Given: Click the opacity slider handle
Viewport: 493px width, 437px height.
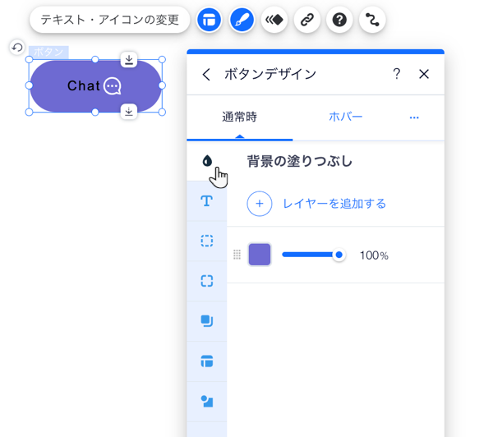Looking at the screenshot, I should [x=339, y=255].
